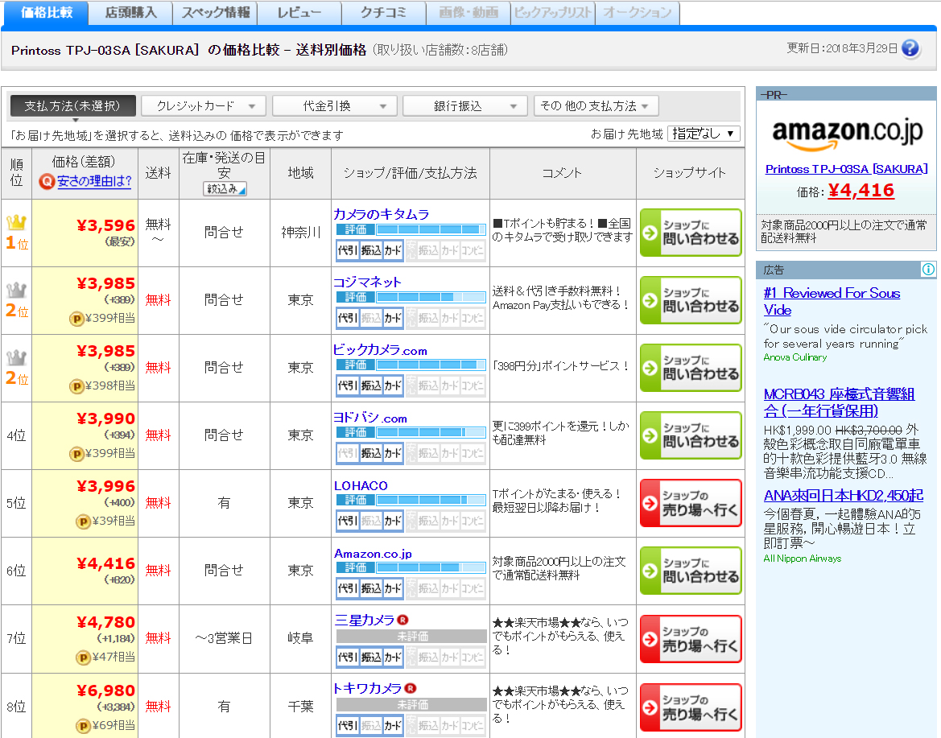Open 三星カメラ shop link
This screenshot has height=738, width=941.
(365, 620)
